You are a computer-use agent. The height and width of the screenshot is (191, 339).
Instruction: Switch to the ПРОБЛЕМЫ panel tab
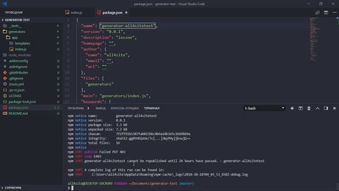76,108
